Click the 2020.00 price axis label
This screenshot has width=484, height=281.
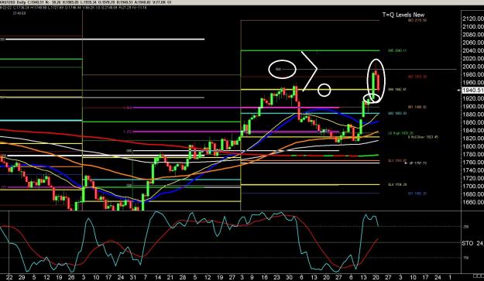coord(473,59)
